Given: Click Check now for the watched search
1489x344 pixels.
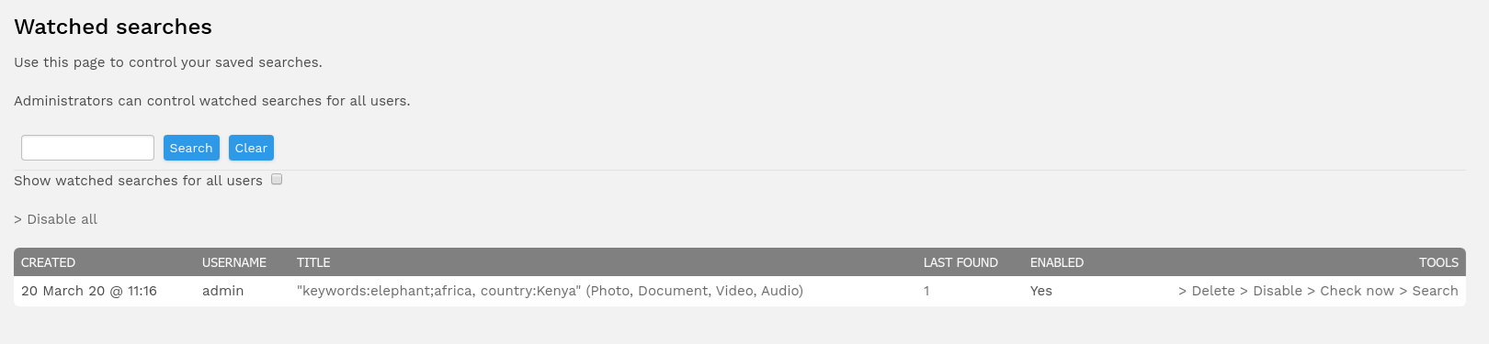Looking at the screenshot, I should (1351, 291).
